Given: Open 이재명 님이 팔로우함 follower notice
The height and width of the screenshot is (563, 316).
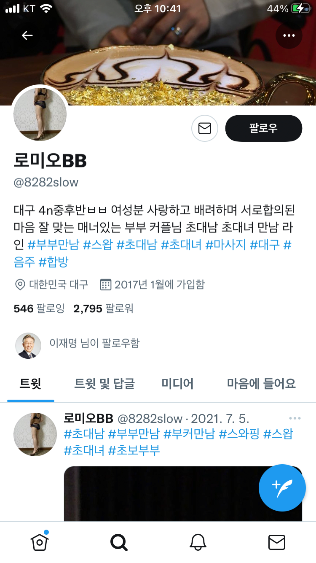Looking at the screenshot, I should click(77, 343).
